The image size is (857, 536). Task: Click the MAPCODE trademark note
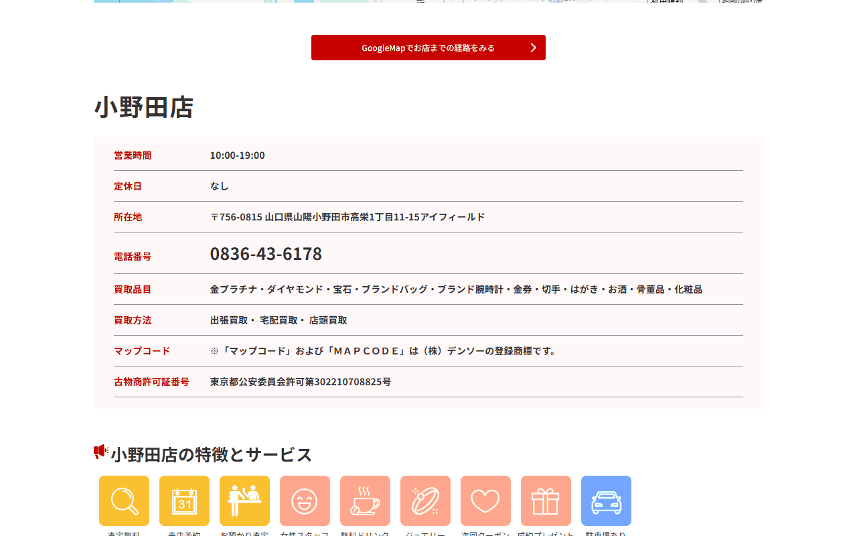384,351
